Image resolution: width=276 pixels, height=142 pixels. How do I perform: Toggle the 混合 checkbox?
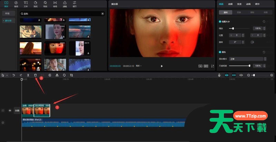(220, 52)
